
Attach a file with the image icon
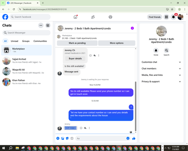pos(62,138)
